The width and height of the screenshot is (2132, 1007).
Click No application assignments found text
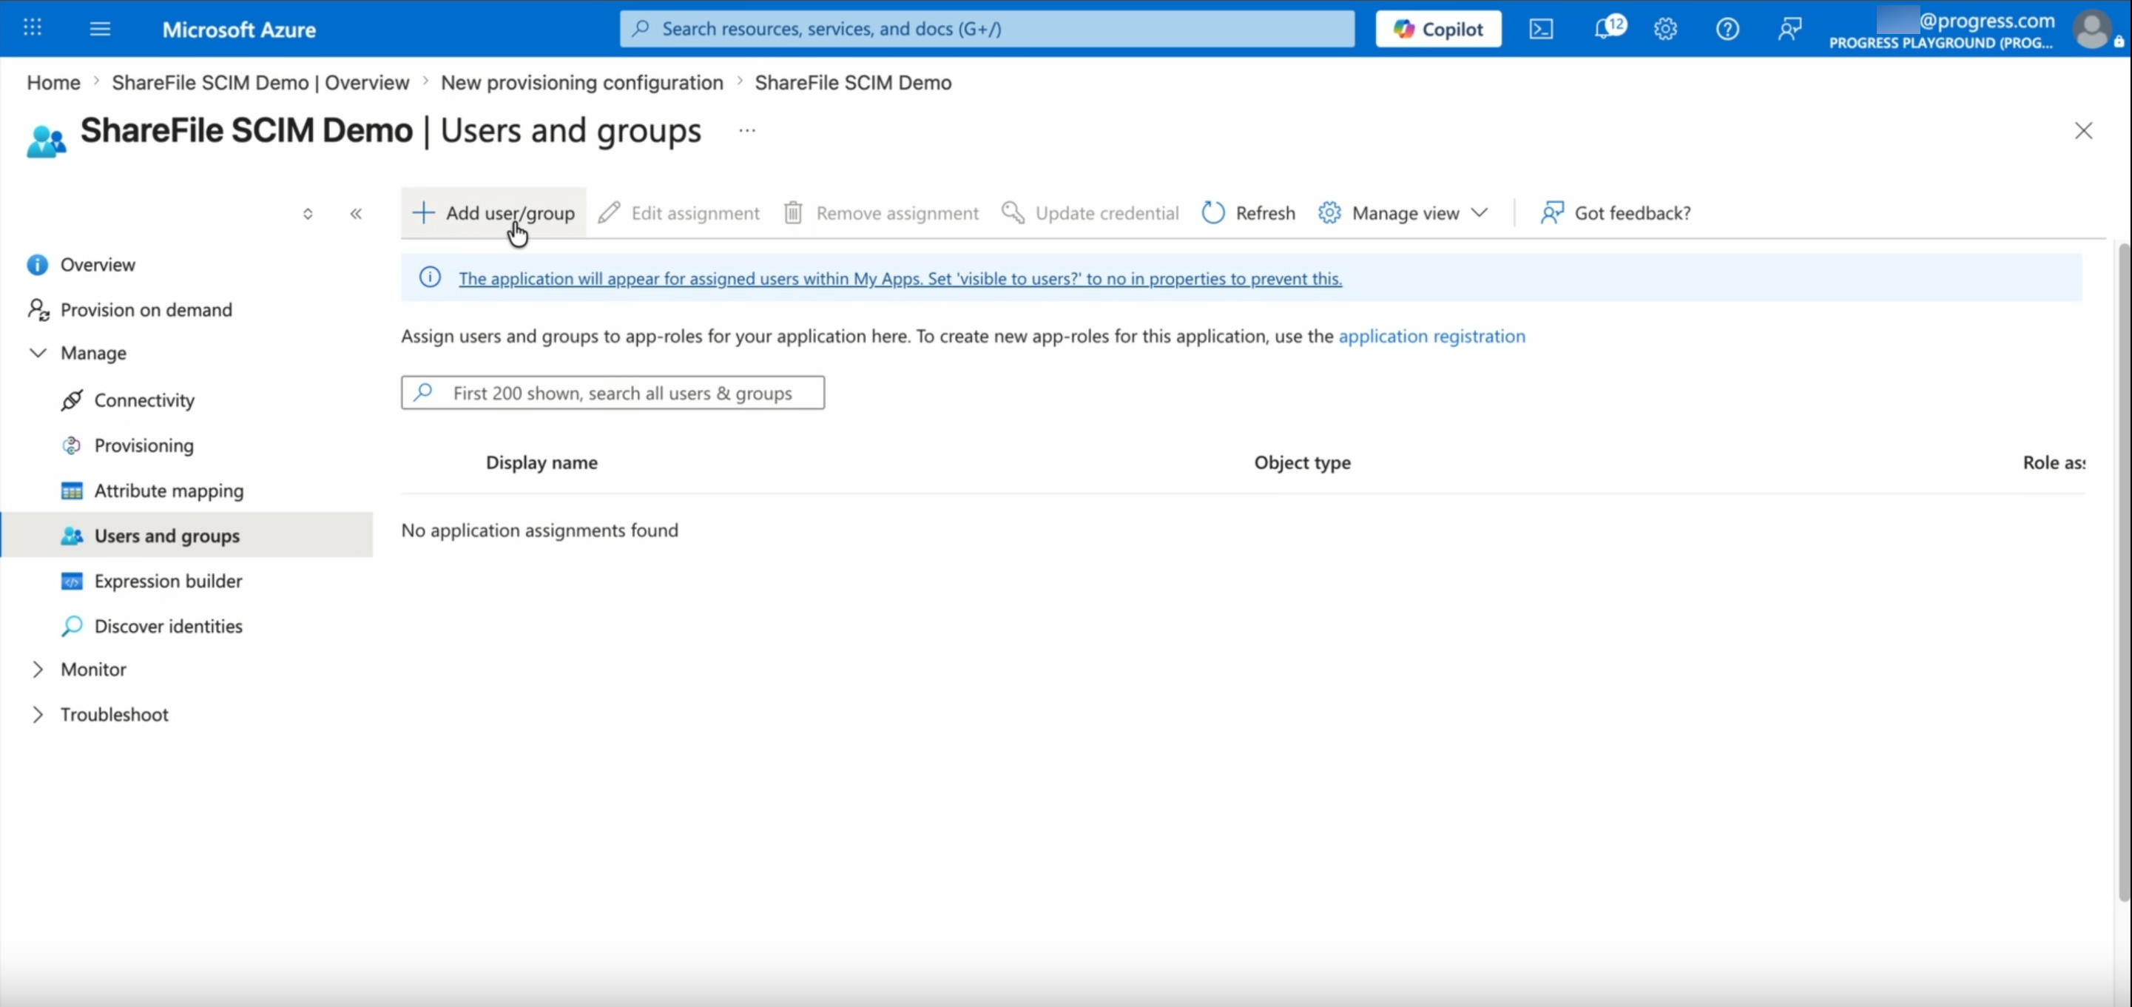coord(539,530)
